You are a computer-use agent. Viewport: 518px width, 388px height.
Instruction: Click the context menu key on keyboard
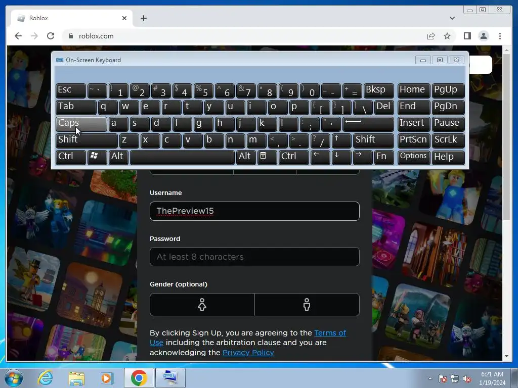click(267, 157)
